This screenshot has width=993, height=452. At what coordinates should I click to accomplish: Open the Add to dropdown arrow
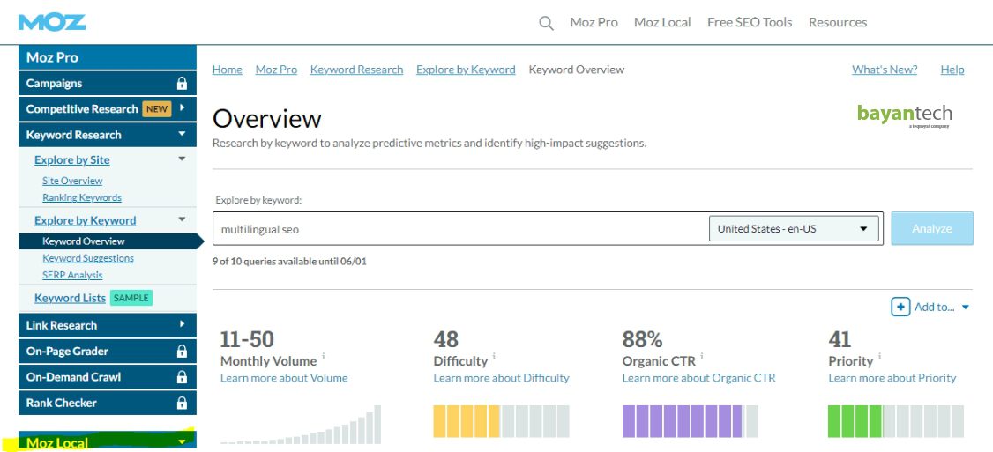(965, 307)
